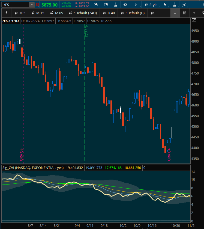This screenshot has width=204, height=229.
Task: Click the Share chart icon
Action: pos(96,5)
